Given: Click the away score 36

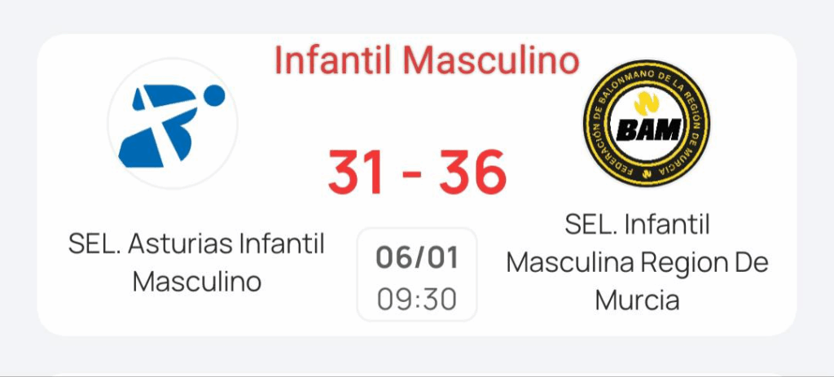Looking at the screenshot, I should [x=473, y=173].
